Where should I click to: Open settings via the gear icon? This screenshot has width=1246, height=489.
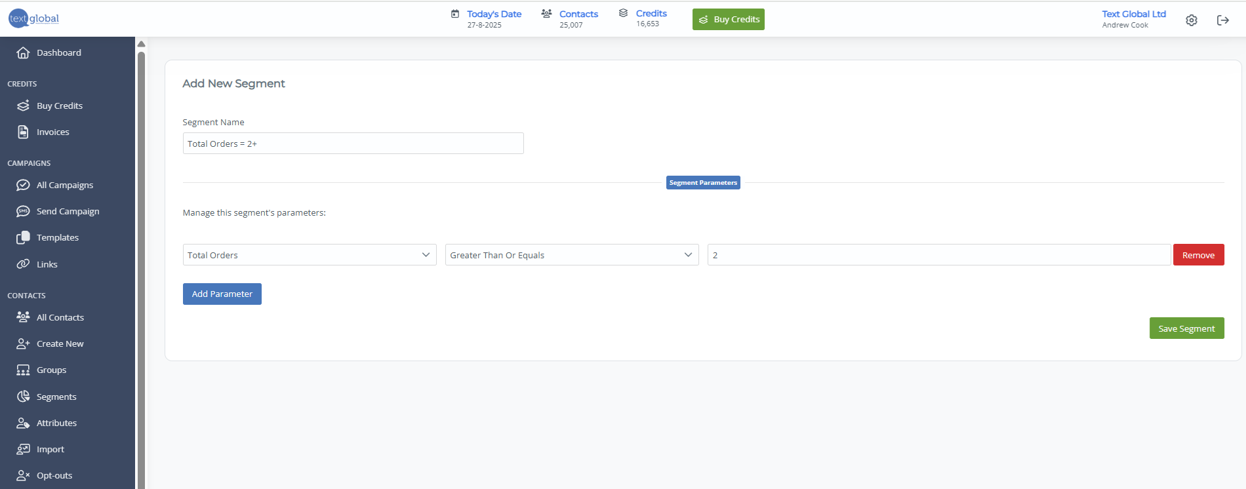tap(1192, 20)
